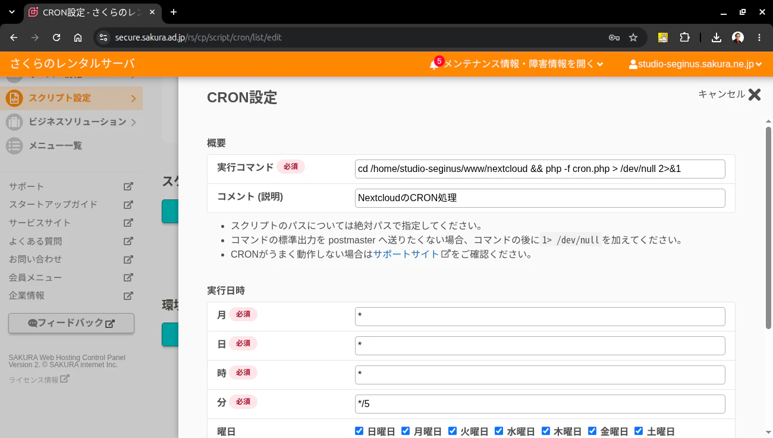This screenshot has height=438, width=773.
Task: Click the dialog vertical scrollbar thumb
Action: [x=768, y=227]
